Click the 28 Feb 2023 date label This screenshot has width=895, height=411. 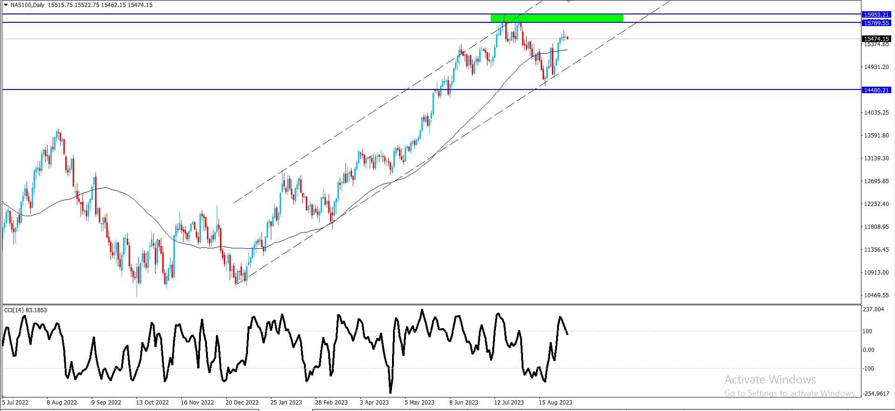click(331, 403)
